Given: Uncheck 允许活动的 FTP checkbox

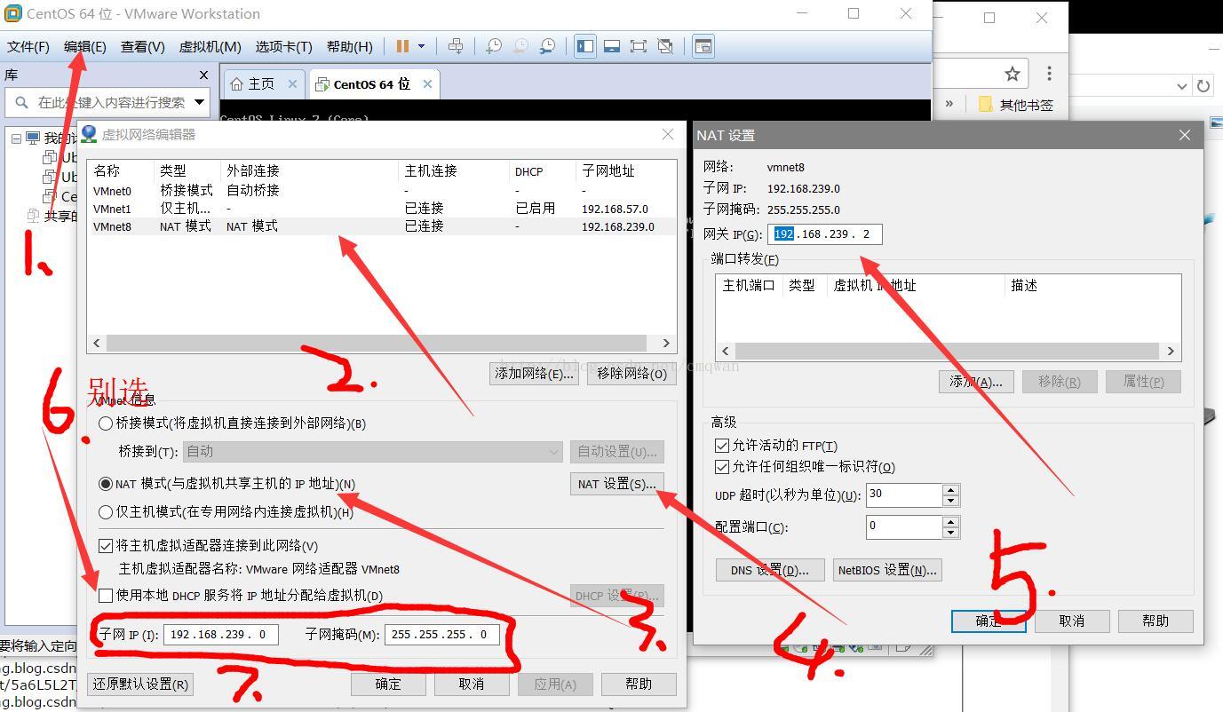Looking at the screenshot, I should point(722,446).
